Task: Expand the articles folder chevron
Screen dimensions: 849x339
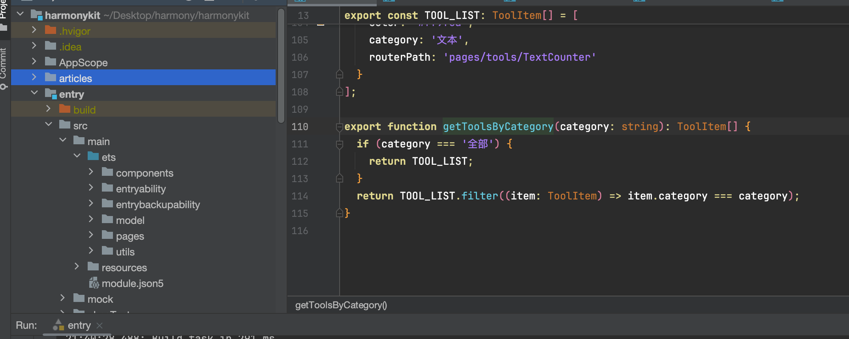Action: click(34, 77)
